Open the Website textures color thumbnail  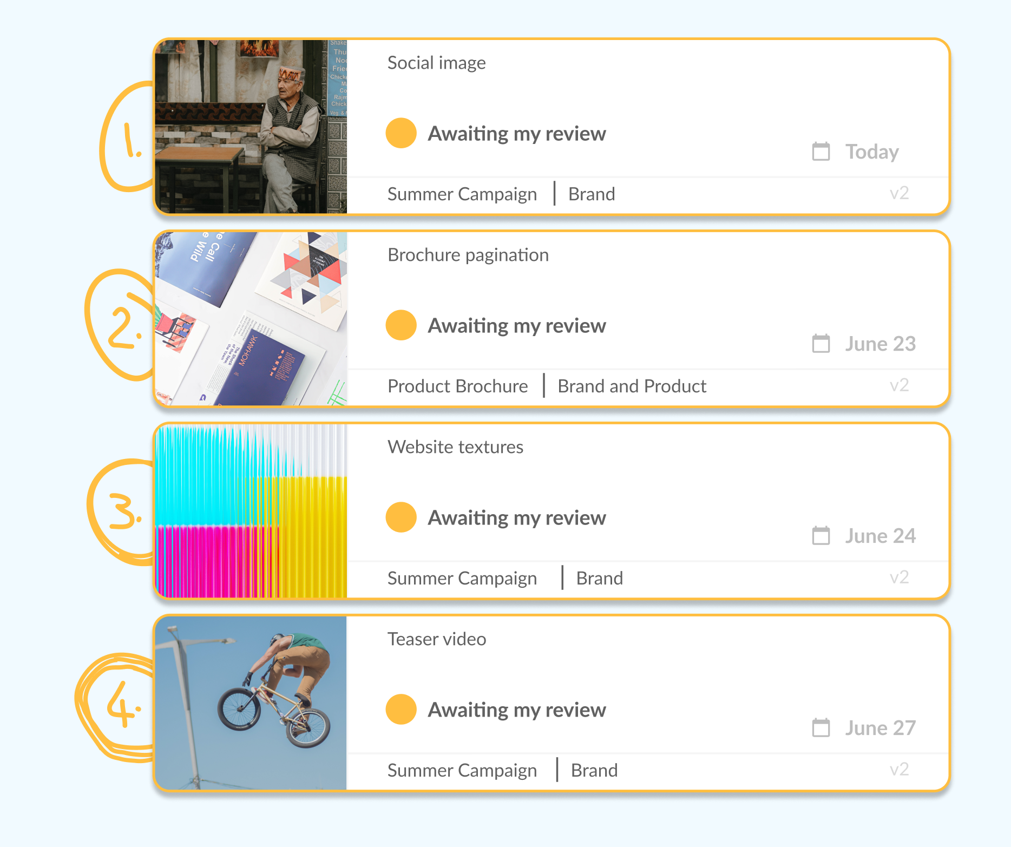pyautogui.click(x=251, y=511)
